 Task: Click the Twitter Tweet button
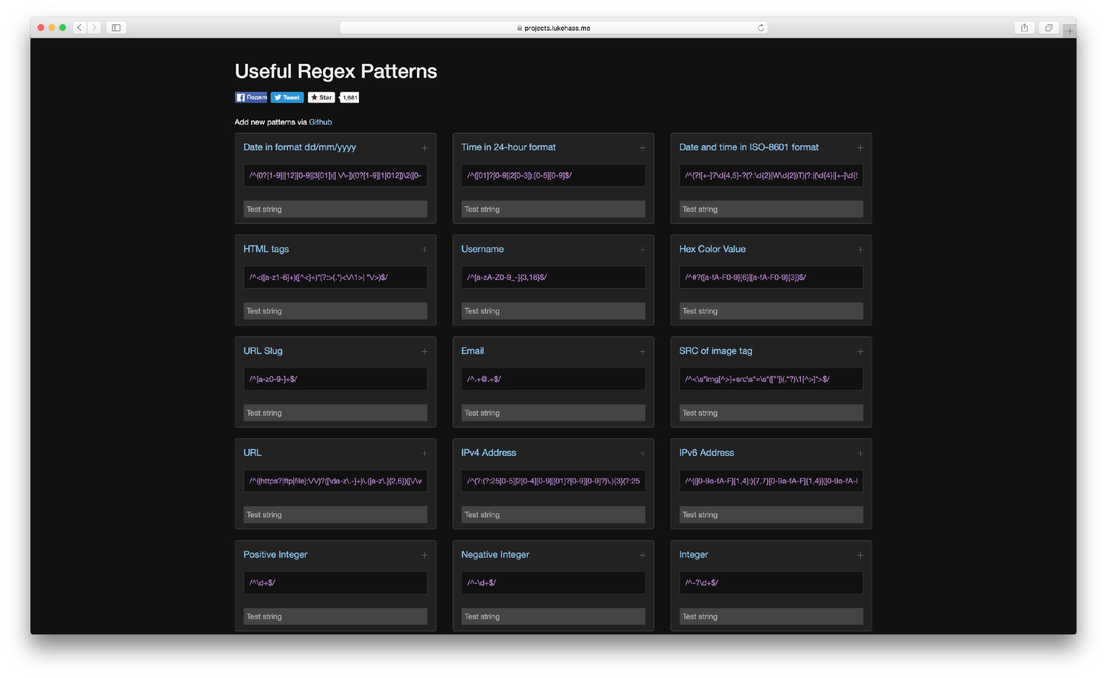pyautogui.click(x=287, y=97)
